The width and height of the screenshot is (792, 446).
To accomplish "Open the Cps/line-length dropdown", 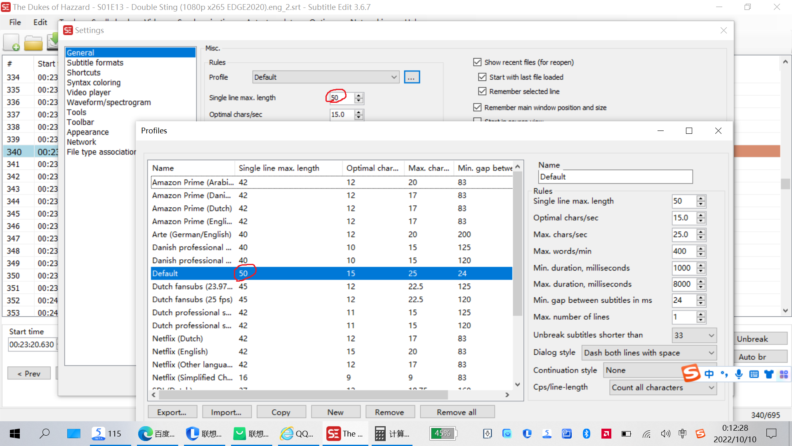I will (x=662, y=387).
